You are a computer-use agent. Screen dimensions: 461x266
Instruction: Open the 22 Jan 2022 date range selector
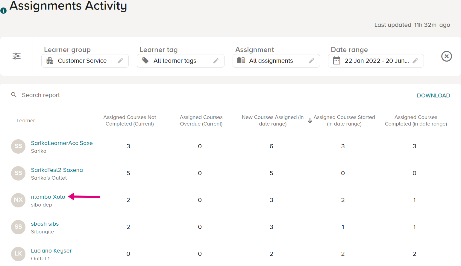click(376, 61)
